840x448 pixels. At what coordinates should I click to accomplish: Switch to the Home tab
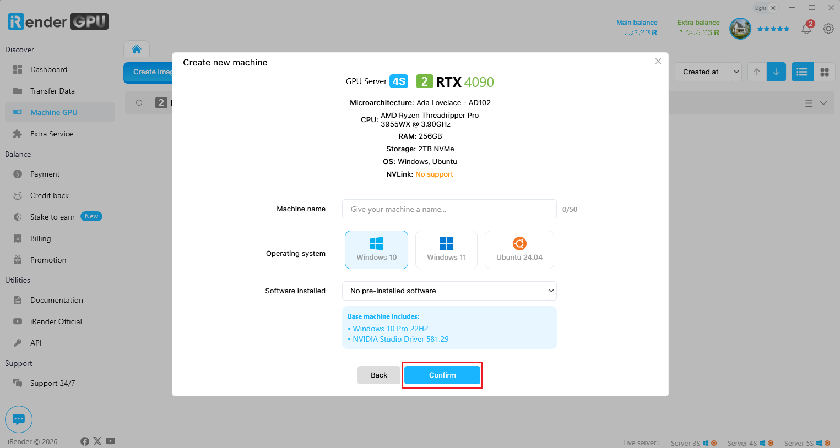click(x=137, y=50)
